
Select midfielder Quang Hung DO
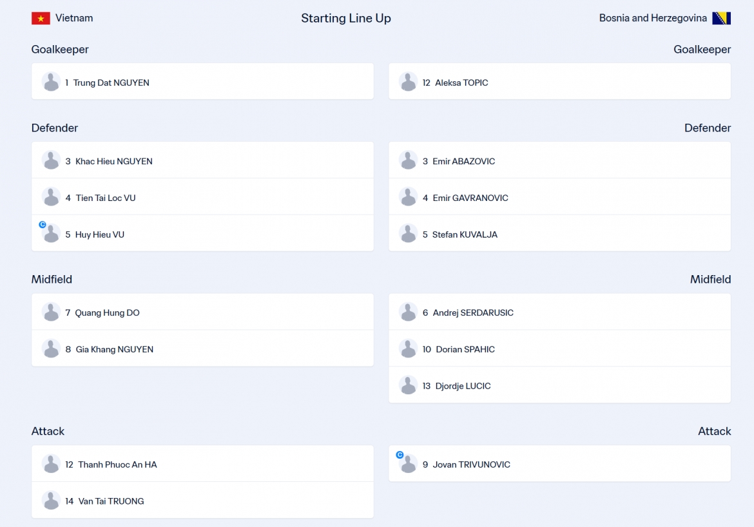pos(202,312)
